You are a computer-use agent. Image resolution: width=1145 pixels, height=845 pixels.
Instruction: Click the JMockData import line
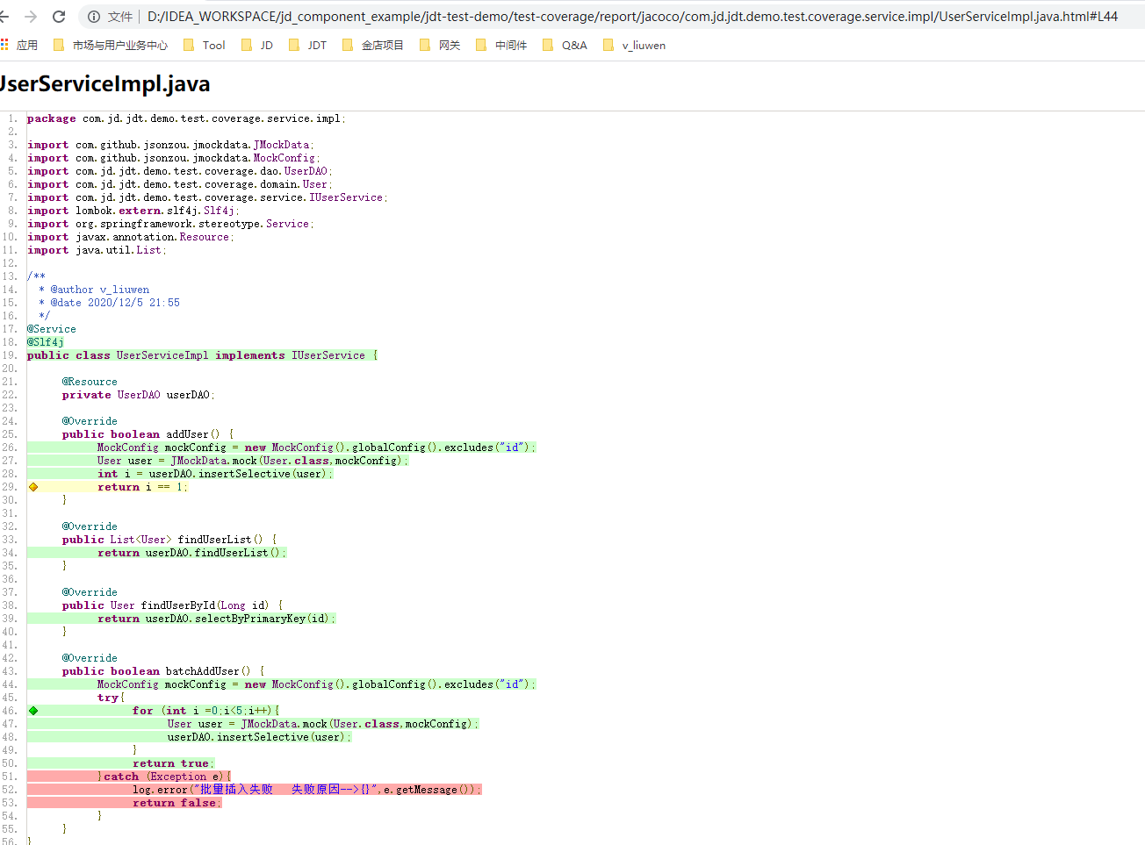pyautogui.click(x=170, y=145)
